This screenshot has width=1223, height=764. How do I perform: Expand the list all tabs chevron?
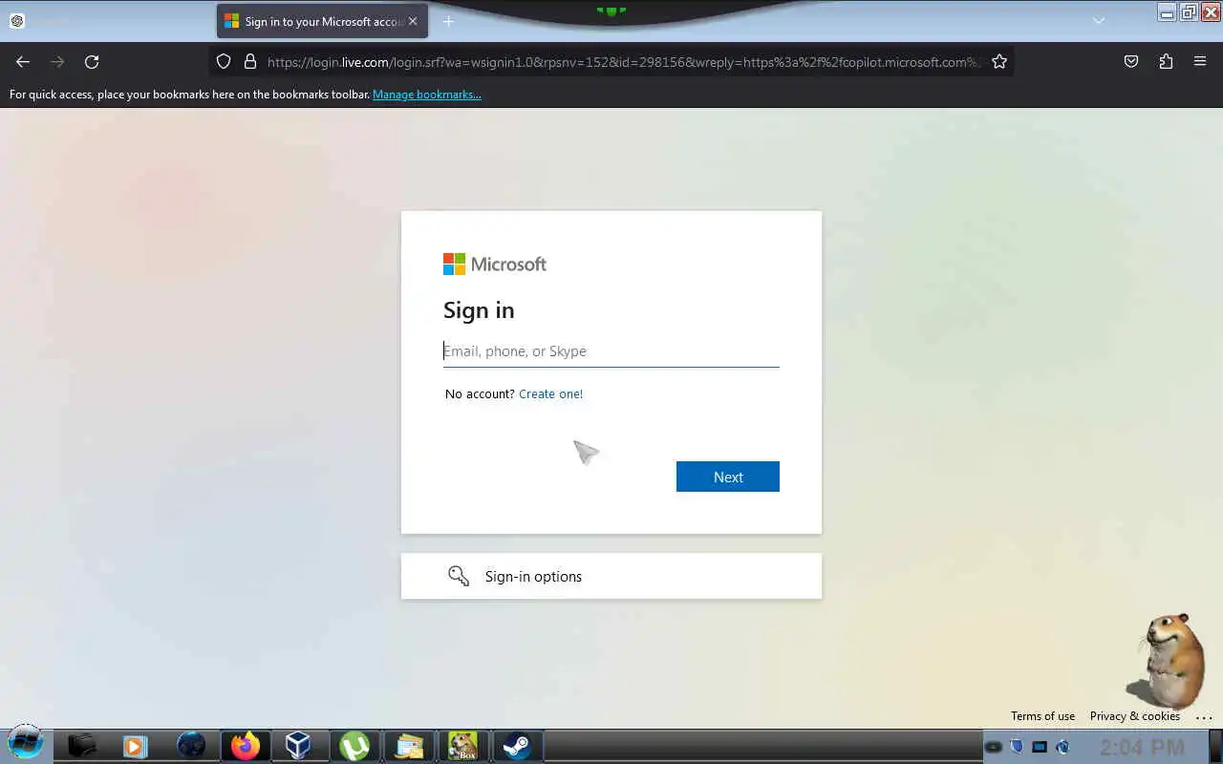pos(1099,21)
